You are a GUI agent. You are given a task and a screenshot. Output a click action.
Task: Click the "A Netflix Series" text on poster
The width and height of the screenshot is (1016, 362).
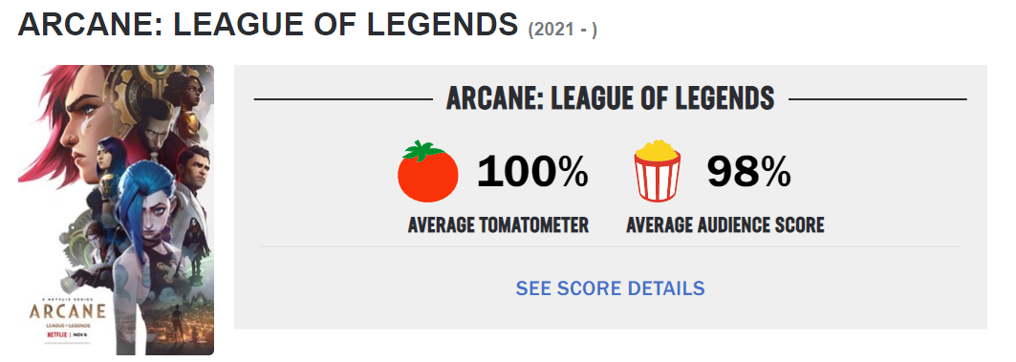(x=67, y=297)
